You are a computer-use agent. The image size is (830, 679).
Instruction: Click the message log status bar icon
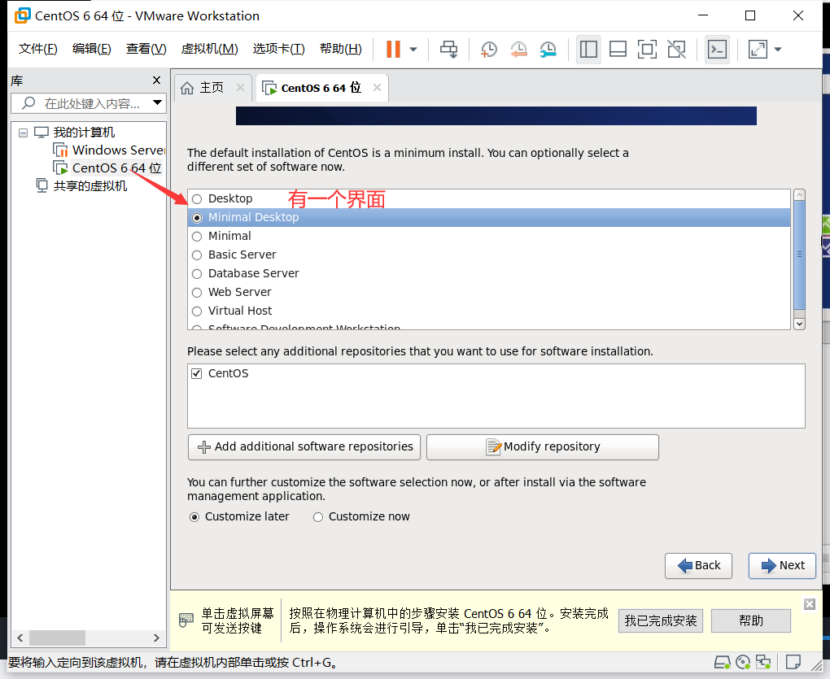(x=793, y=662)
